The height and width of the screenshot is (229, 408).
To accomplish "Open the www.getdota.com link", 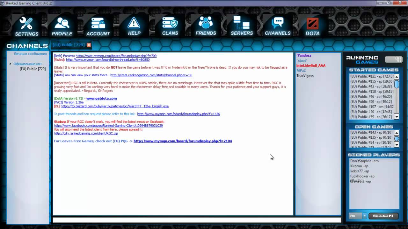I will pos(101,98).
